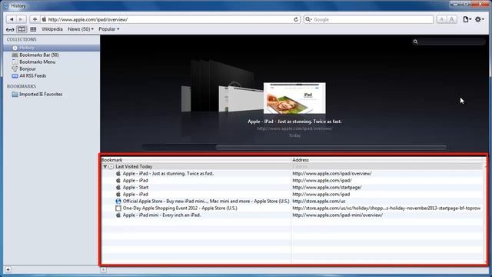Click the Bookmark column header

coord(196,160)
